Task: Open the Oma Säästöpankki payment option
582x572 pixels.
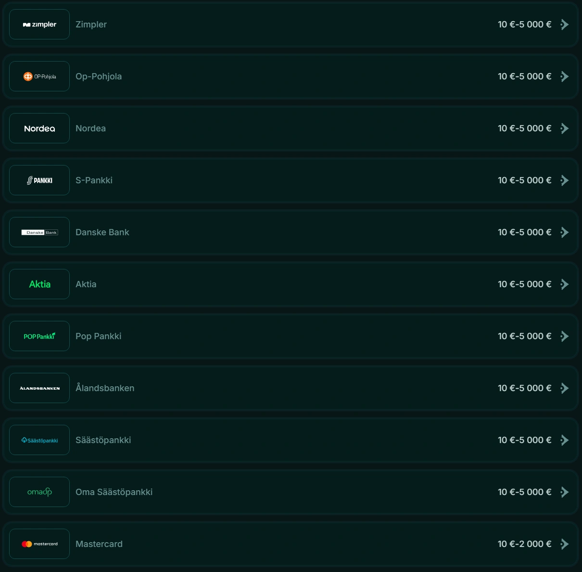Action: [x=114, y=492]
